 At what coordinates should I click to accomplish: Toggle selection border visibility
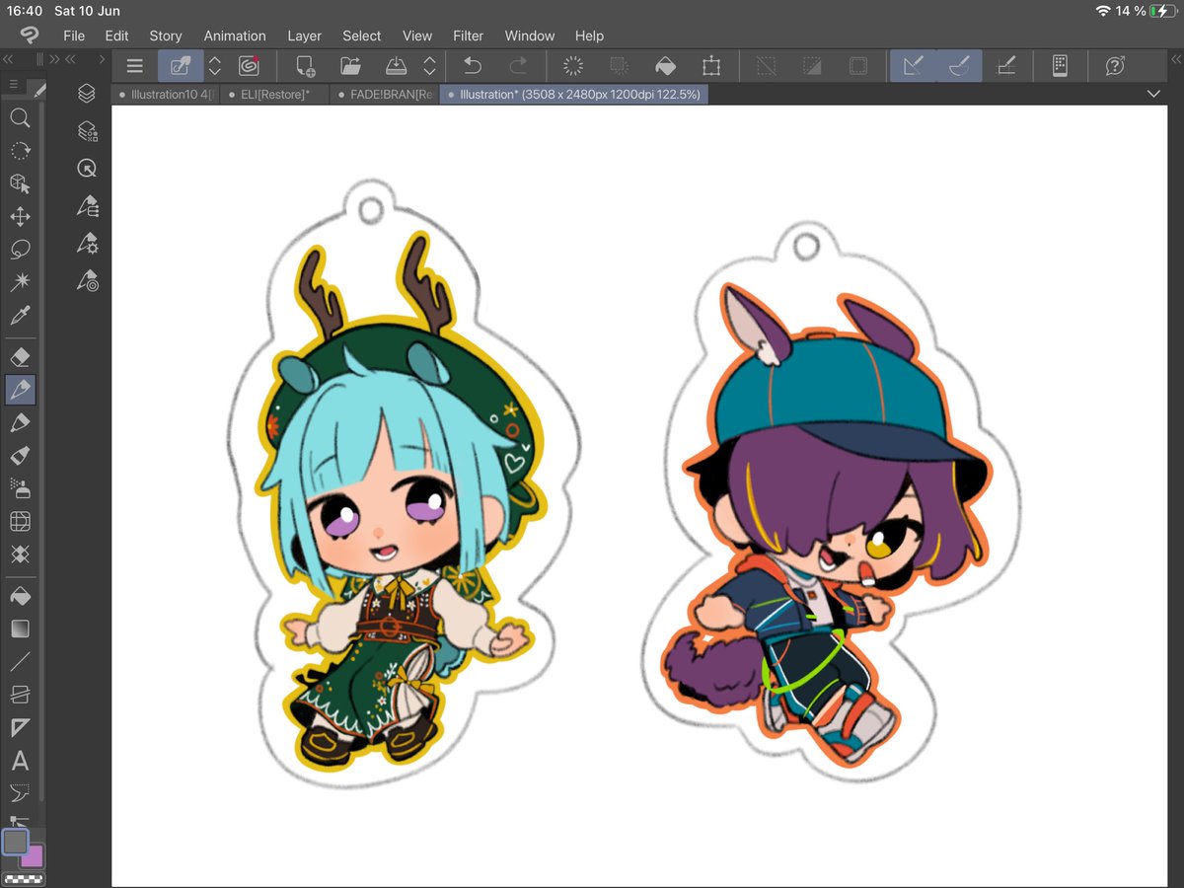tap(858, 66)
